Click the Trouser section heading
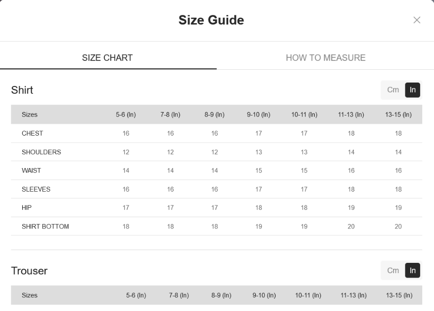 click(30, 271)
